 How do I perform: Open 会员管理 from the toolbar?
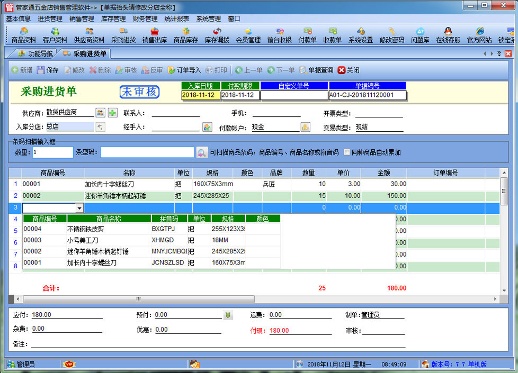248,35
